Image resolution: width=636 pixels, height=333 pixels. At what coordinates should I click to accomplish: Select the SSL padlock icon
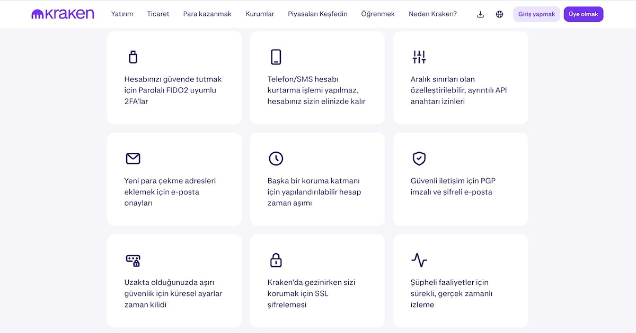[276, 260]
